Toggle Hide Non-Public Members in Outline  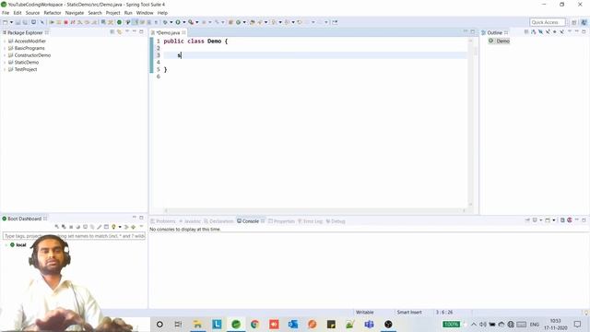tap(555, 32)
